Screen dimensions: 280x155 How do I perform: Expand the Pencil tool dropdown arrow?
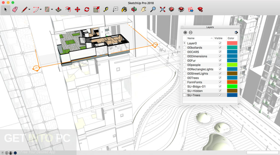(x=29, y=10)
